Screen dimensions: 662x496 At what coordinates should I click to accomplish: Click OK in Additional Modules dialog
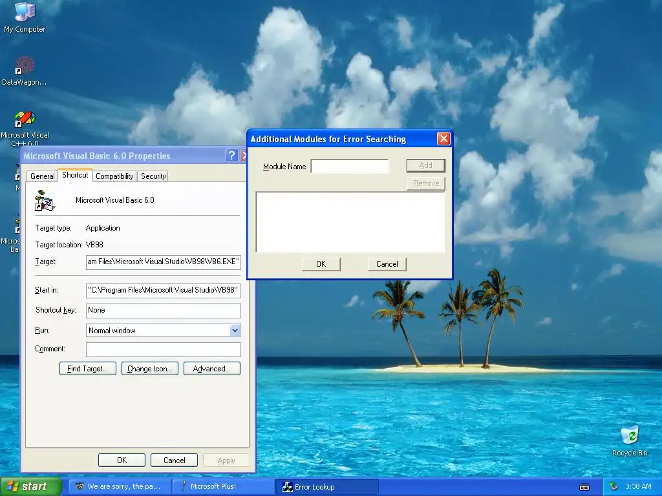[321, 264]
